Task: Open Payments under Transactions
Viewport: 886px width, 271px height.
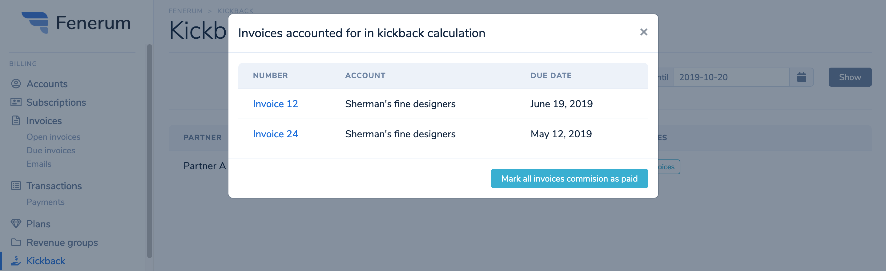Action: point(45,202)
